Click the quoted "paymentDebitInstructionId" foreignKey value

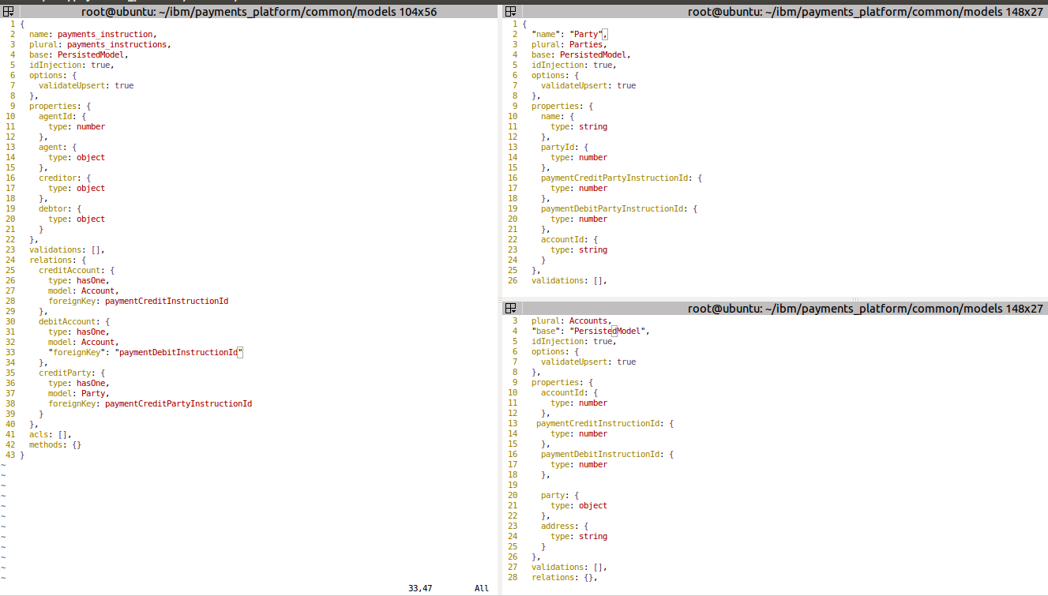click(178, 353)
